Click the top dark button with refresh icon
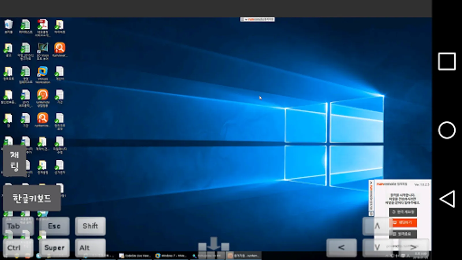 403,212
